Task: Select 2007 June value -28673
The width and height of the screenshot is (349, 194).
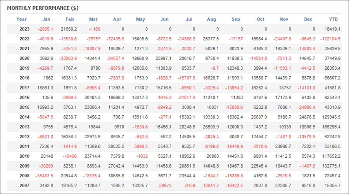Action: 164,185
